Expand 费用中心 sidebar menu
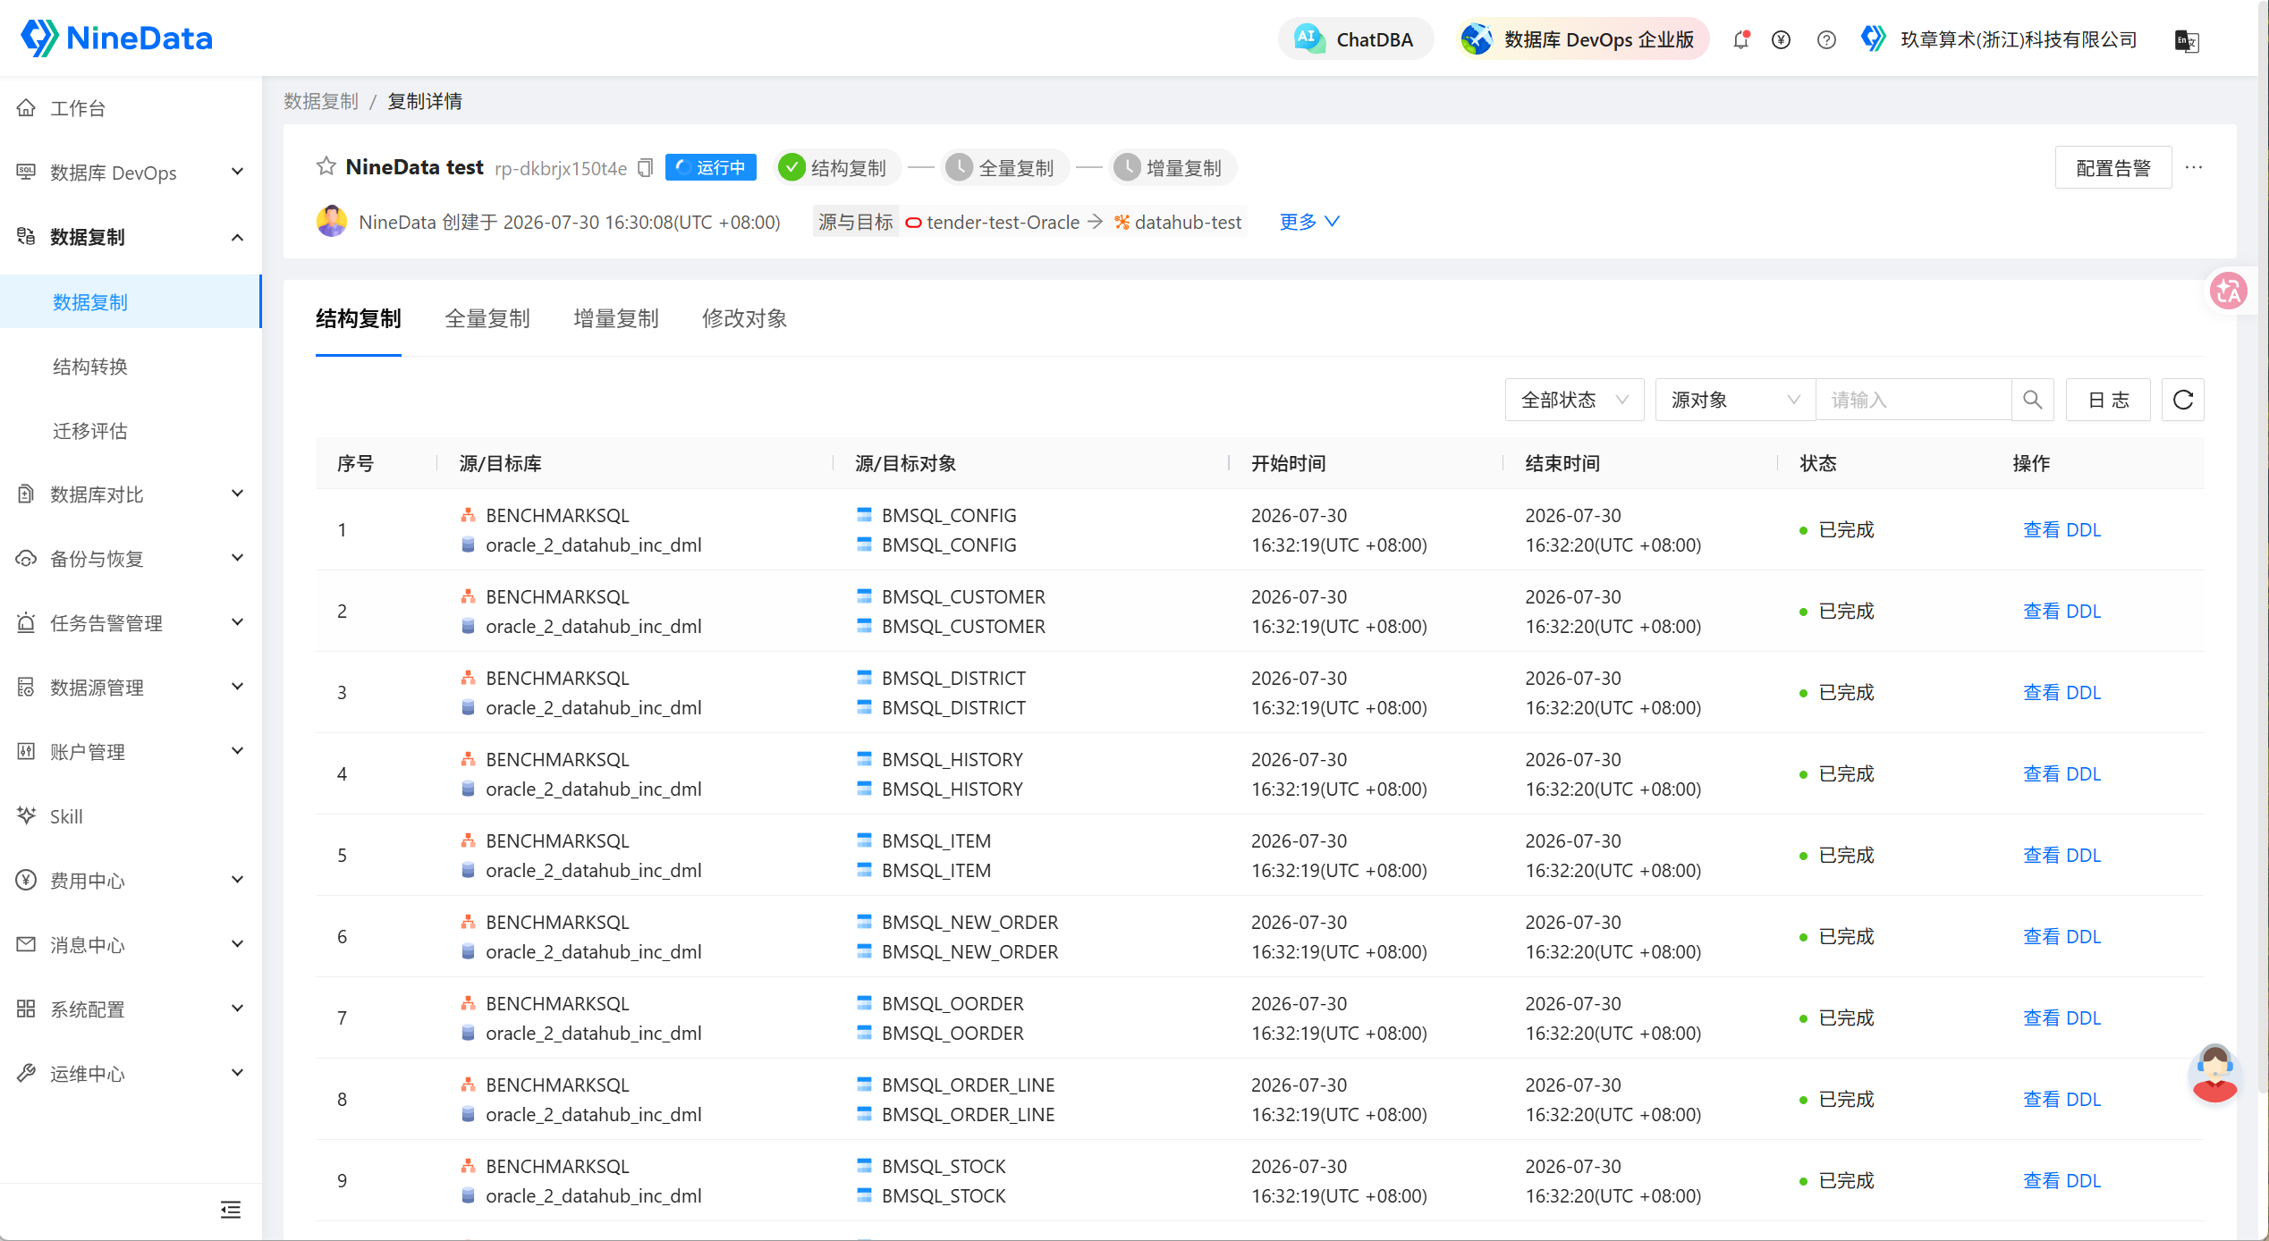 131,881
